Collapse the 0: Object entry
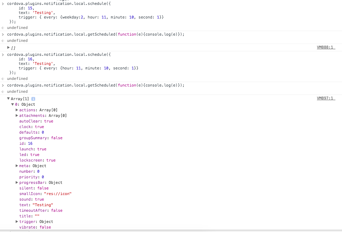Viewport: 342px width, 232px height. [13, 104]
